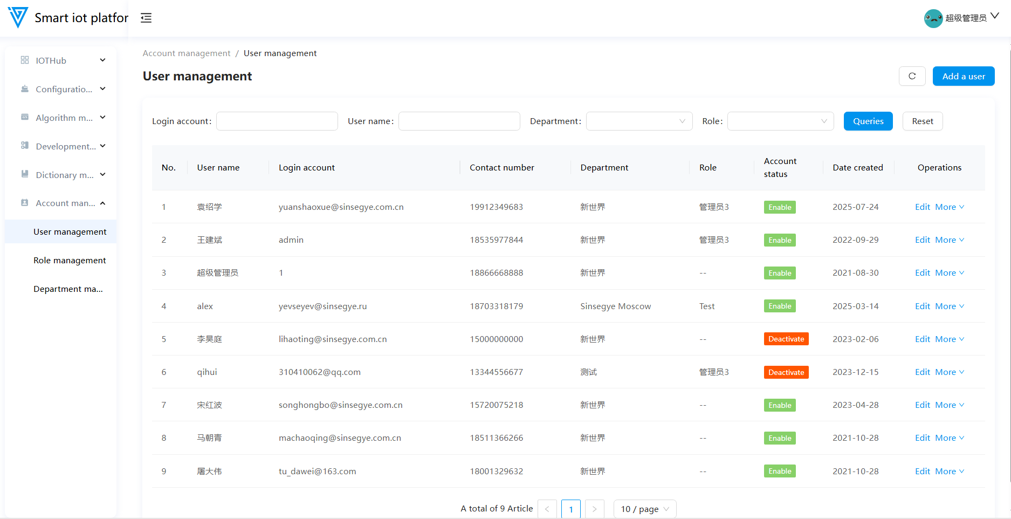Image resolution: width=1011 pixels, height=519 pixels.
Task: Open the 10 / page size selector
Action: (x=644, y=509)
